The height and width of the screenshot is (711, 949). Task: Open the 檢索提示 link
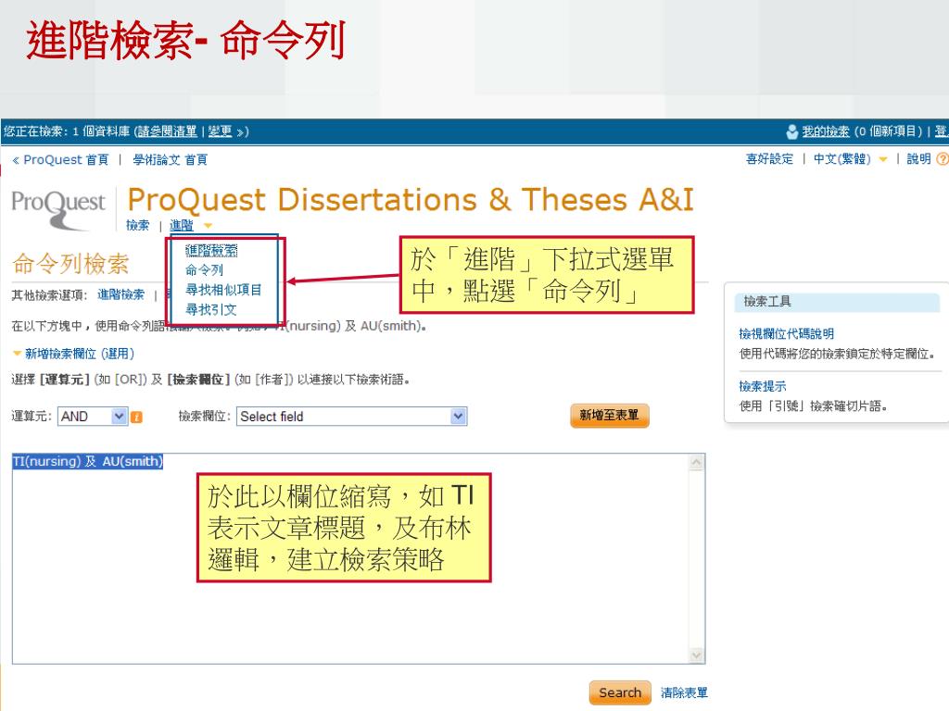pyautogui.click(x=763, y=386)
